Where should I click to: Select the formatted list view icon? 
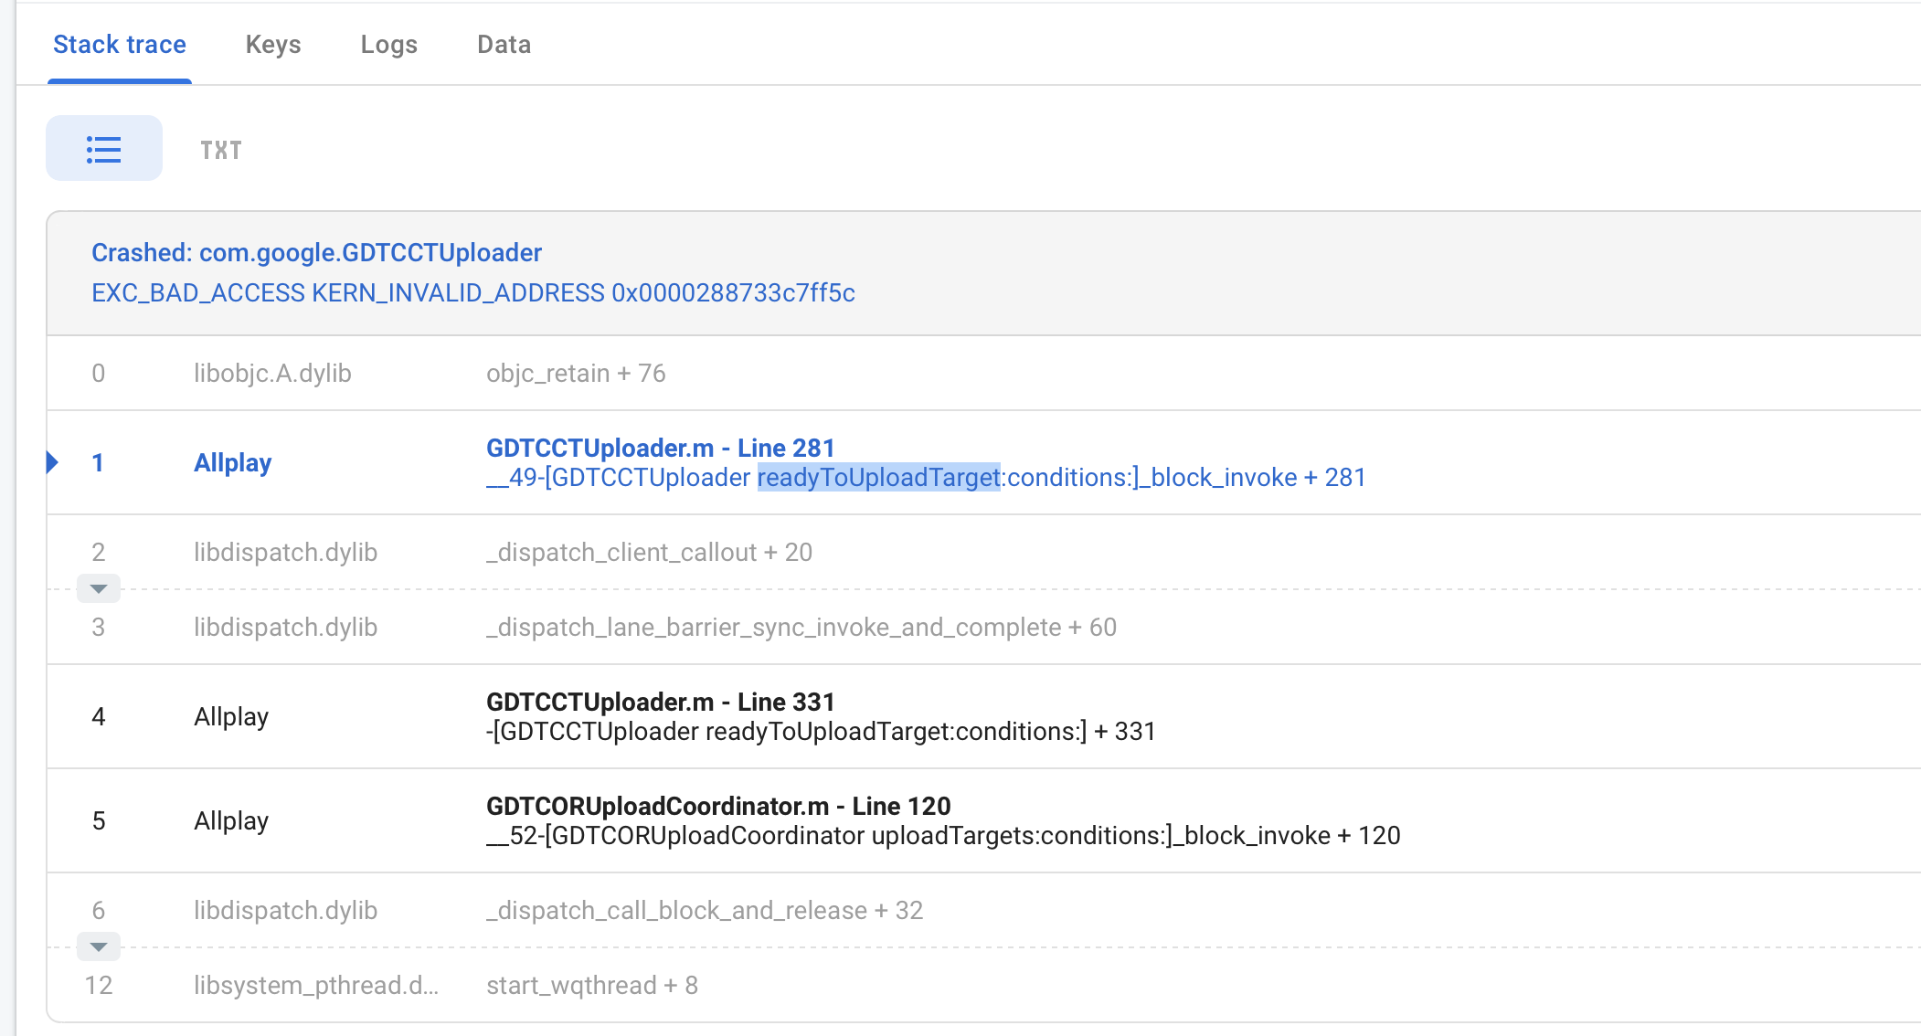pyautogui.click(x=103, y=147)
